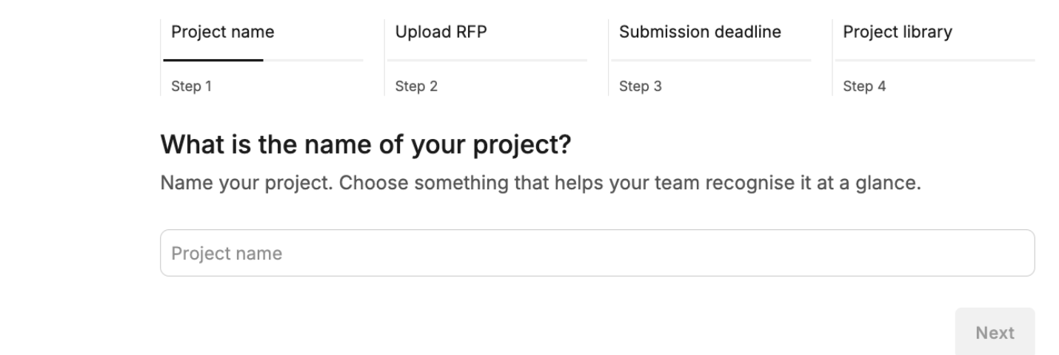
Task: Click the dark filled progress bar under Project name
Action: [x=213, y=60]
